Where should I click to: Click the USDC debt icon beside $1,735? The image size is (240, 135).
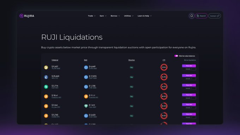pyautogui.click(x=86, y=87)
